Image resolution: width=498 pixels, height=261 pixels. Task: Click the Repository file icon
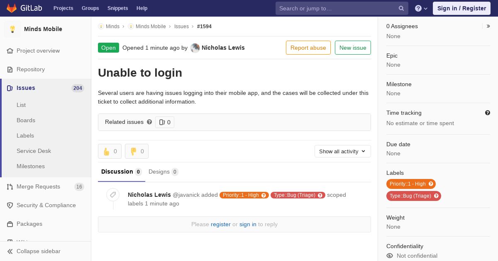tap(10, 69)
